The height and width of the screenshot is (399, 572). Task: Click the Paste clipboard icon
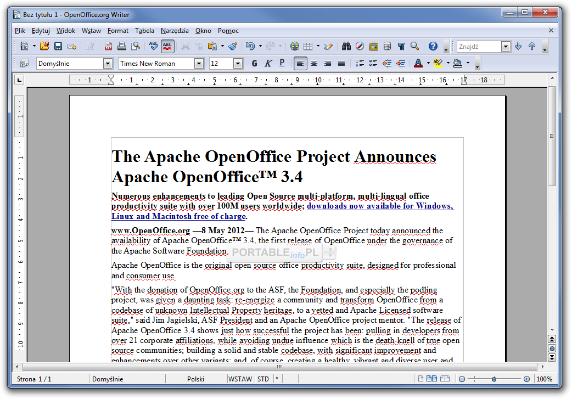tap(212, 46)
